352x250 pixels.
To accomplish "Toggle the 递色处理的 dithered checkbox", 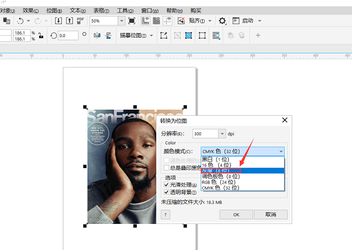I will click(x=166, y=160).
